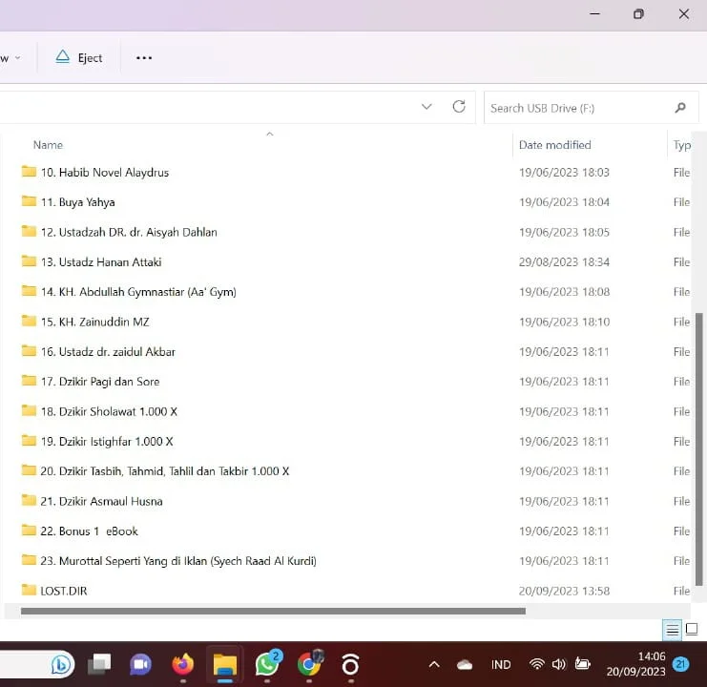Select folder icon of 14. KH. Abdullah Gymnastiar
The image size is (707, 687).
pos(29,291)
